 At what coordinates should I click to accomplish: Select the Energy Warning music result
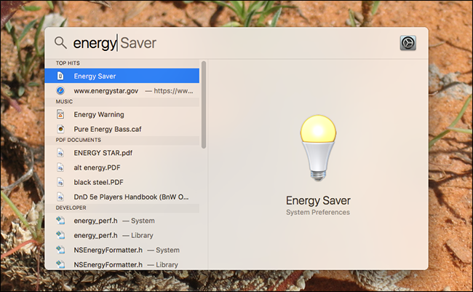coord(122,114)
